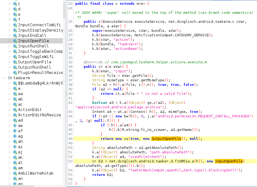Click the ae interface icon in the tree

pyautogui.click(x=15, y=126)
